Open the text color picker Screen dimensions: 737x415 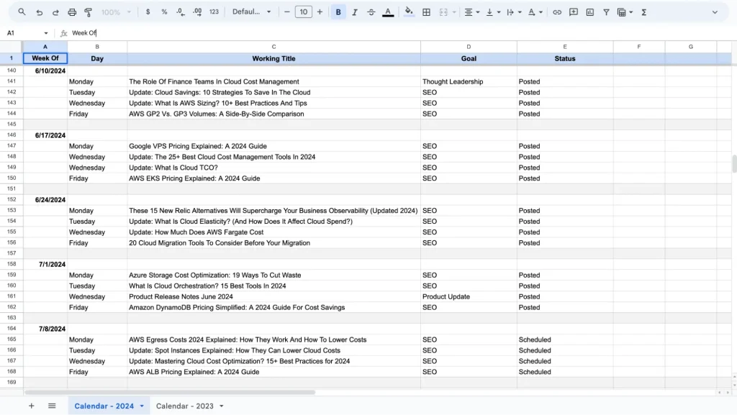[387, 12]
